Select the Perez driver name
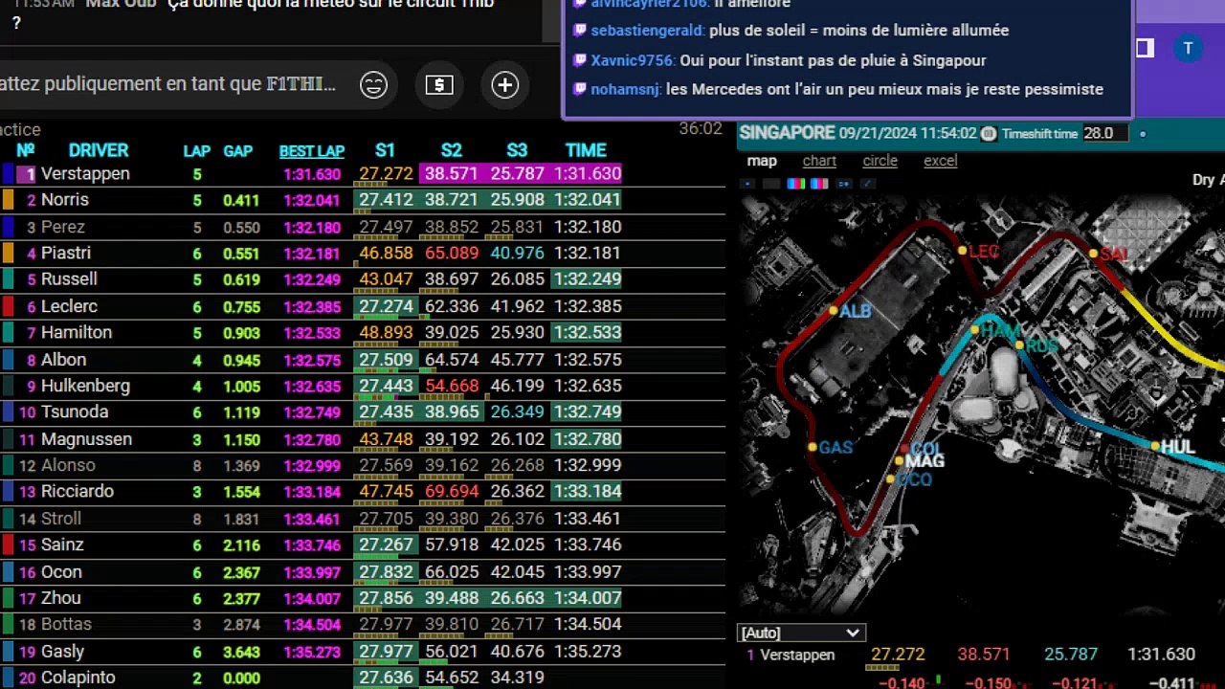This screenshot has width=1225, height=689. (x=63, y=227)
